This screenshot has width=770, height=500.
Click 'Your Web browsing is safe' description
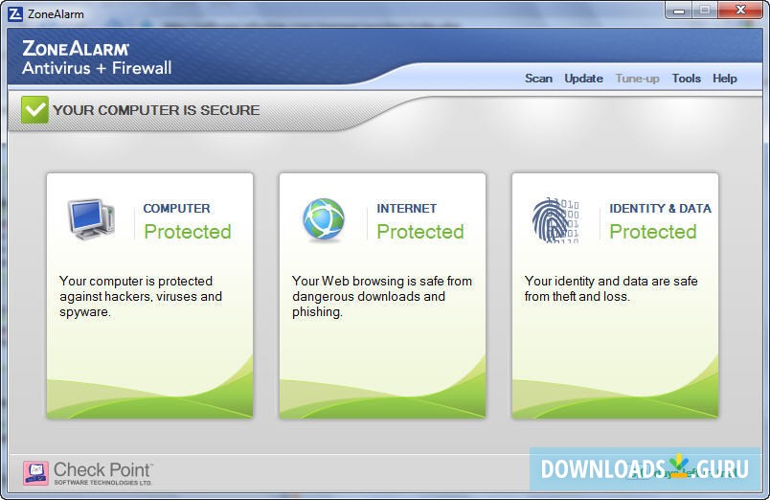[x=381, y=296]
